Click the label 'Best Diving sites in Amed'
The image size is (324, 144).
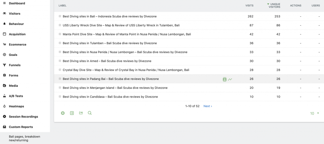[107, 61]
